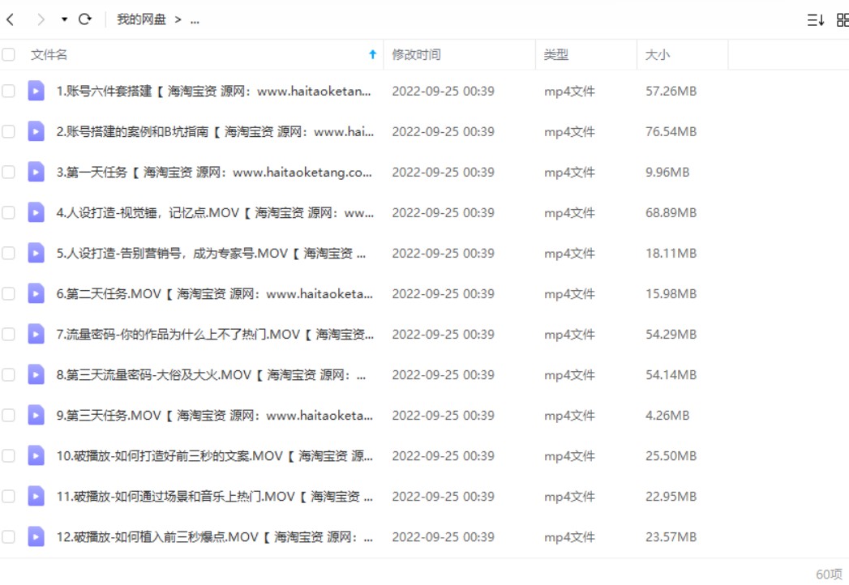Check the box for 12.破播放 file

click(x=8, y=537)
